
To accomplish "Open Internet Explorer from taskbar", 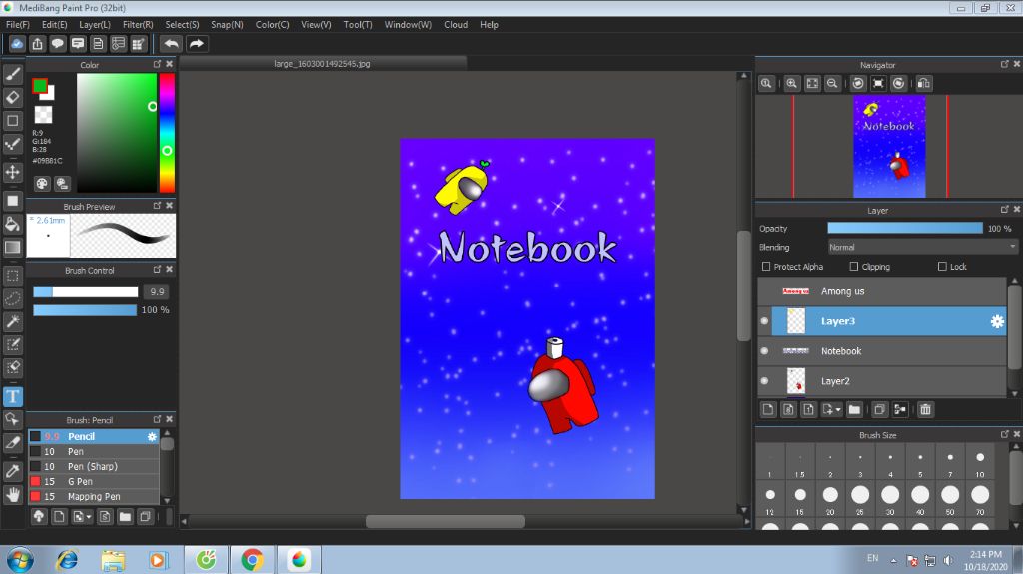I will 67,560.
